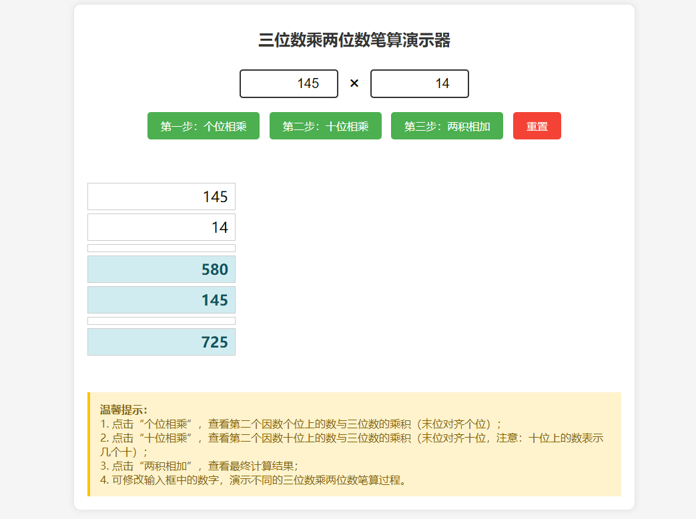Click the thin separator bar below 14
This screenshot has height=519, width=696.
(161, 247)
